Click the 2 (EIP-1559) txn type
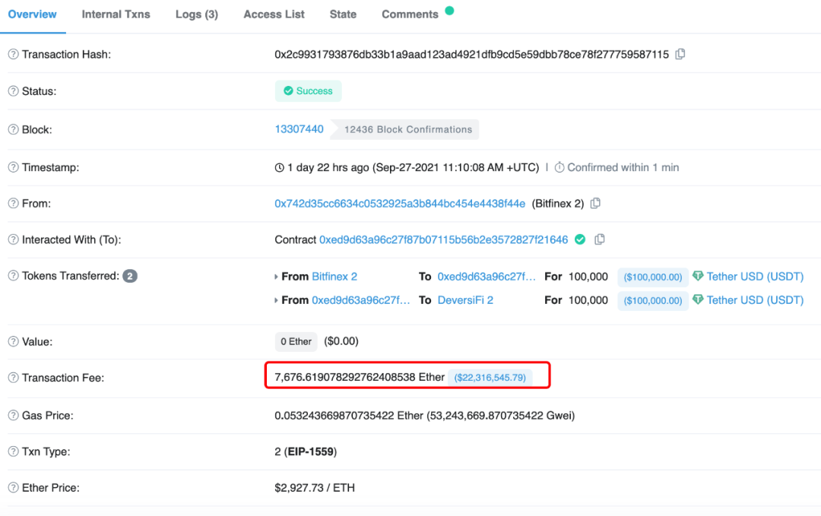The width and height of the screenshot is (821, 516). [306, 451]
